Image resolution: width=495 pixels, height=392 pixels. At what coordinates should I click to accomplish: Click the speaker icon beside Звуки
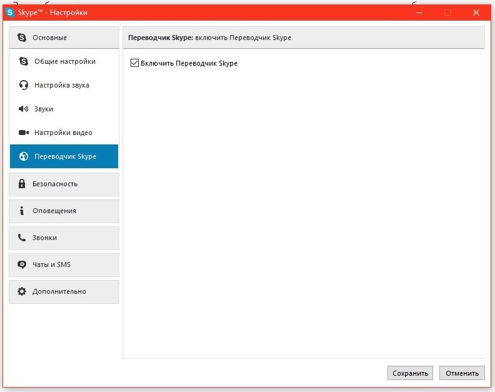click(x=24, y=109)
